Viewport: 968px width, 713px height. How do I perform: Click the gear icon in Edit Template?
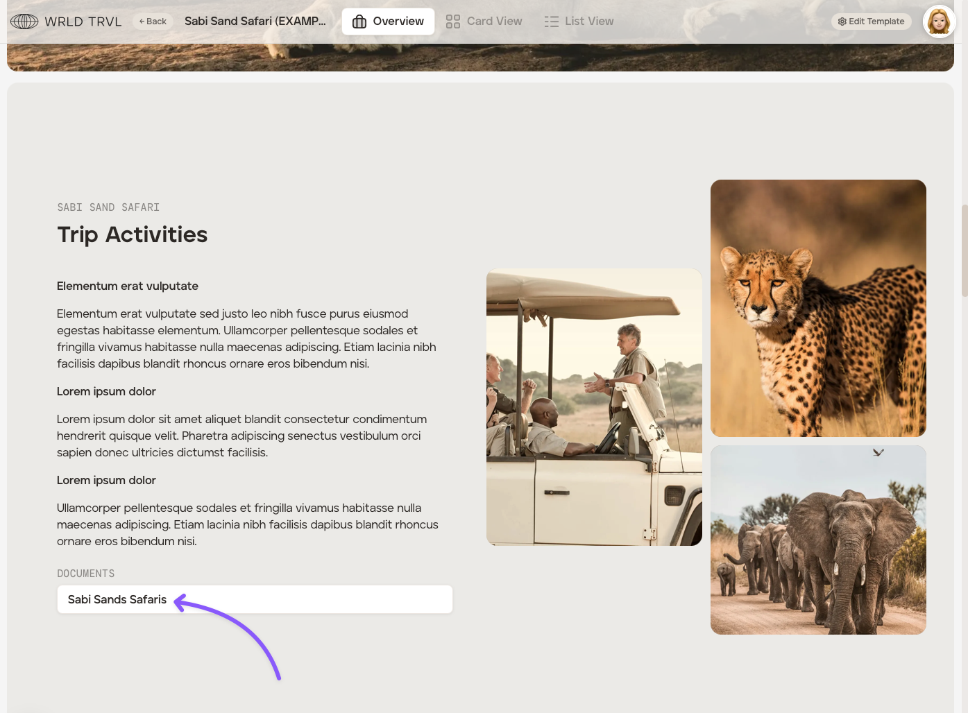point(842,22)
